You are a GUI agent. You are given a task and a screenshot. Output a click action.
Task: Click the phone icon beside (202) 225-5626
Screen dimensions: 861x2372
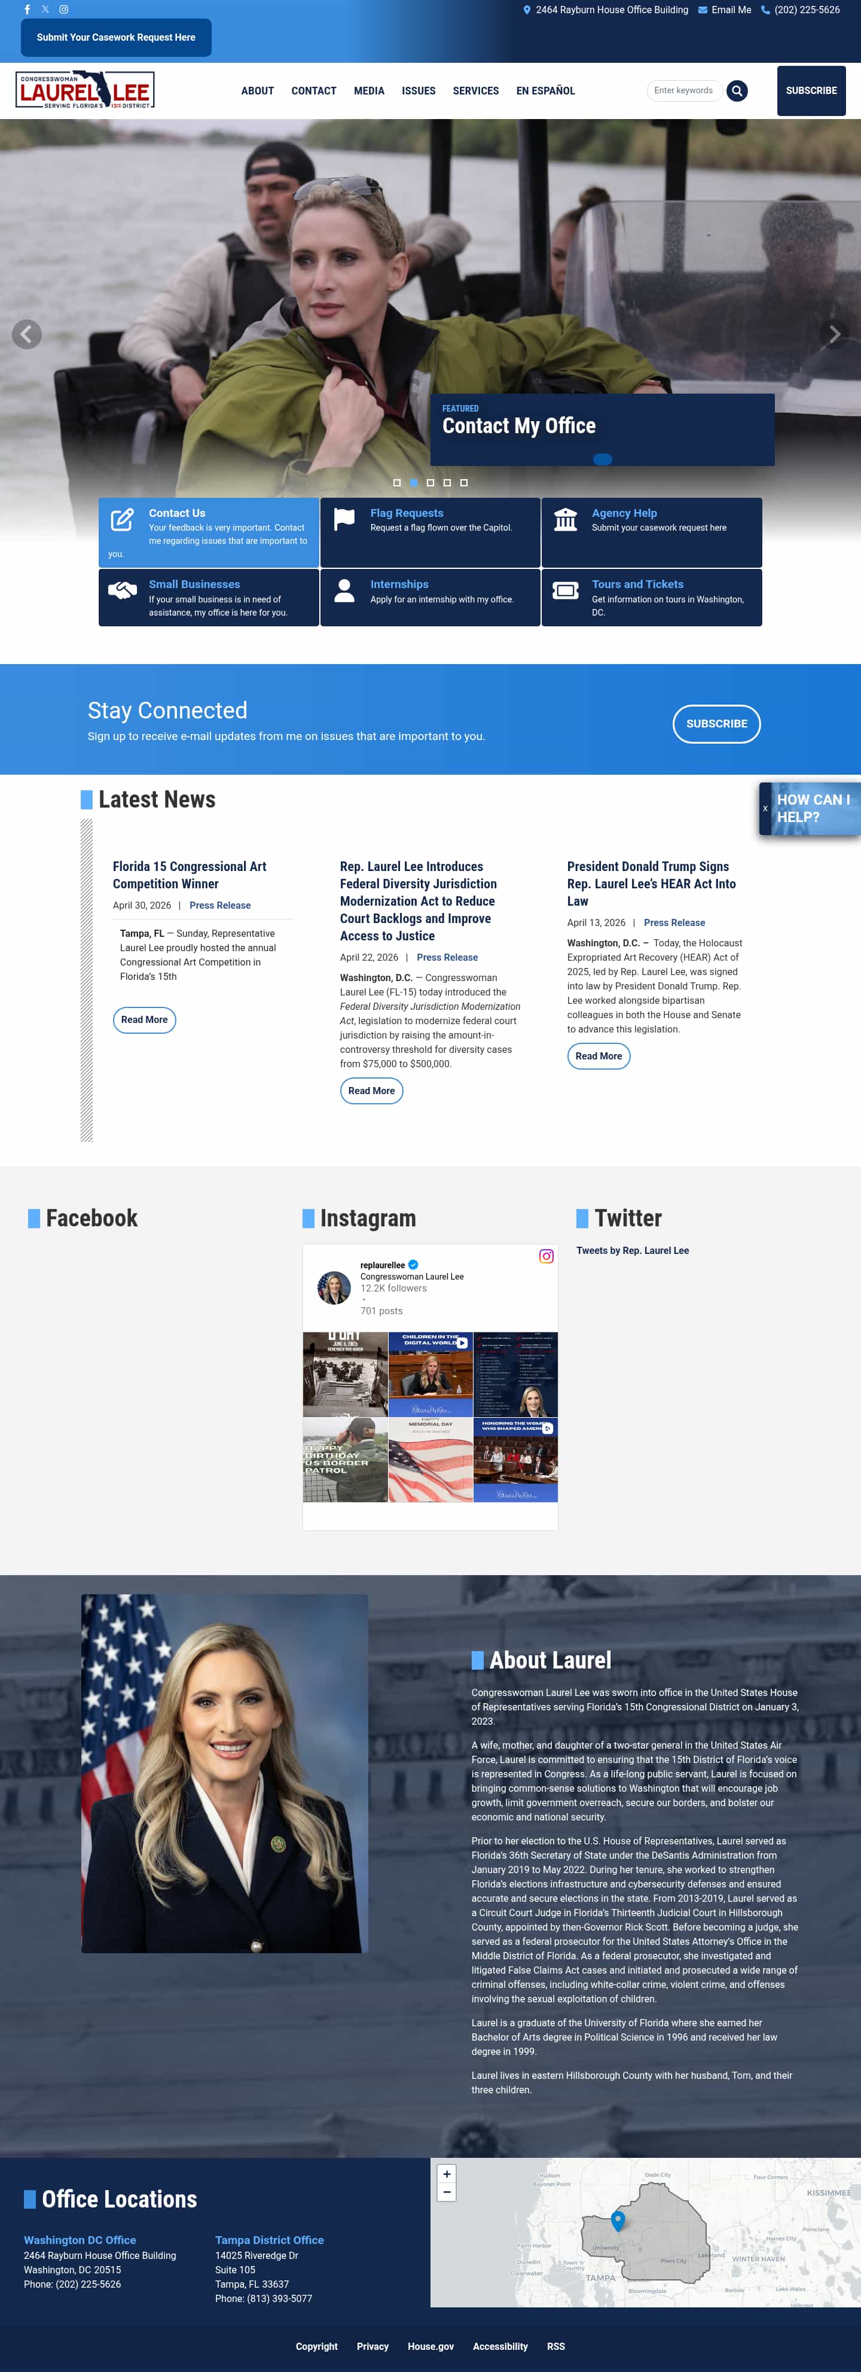[x=765, y=10]
